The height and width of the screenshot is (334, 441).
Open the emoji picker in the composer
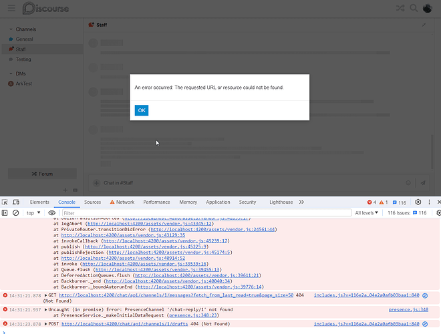pyautogui.click(x=408, y=183)
